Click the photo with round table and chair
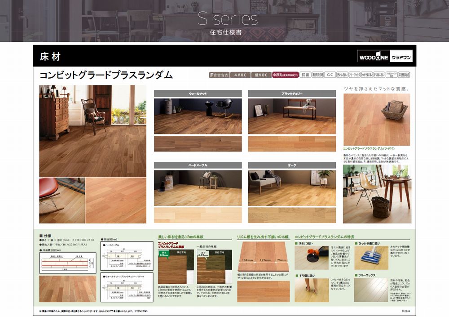The width and height of the screenshot is (449, 317). pyautogui.click(x=377, y=194)
